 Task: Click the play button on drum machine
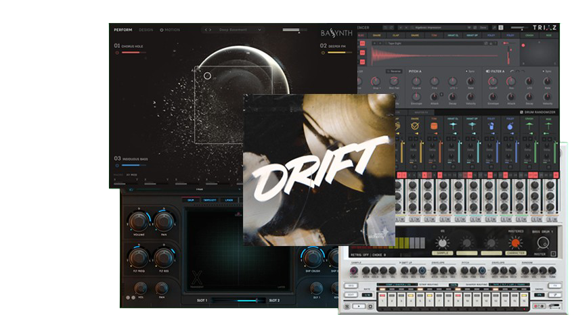tap(359, 306)
